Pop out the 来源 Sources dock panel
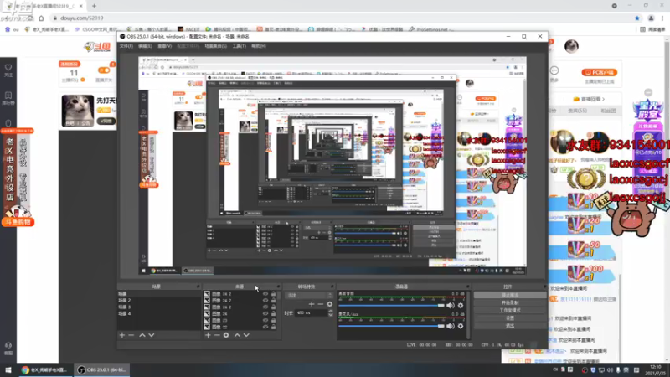670x377 pixels. pos(278,287)
